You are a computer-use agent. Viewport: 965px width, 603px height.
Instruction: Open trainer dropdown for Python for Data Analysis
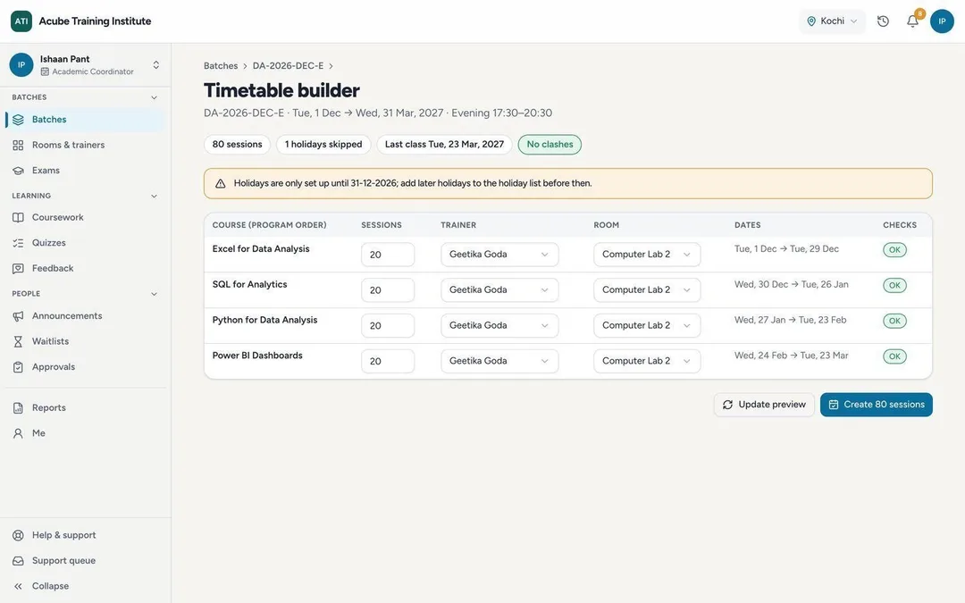click(x=499, y=325)
